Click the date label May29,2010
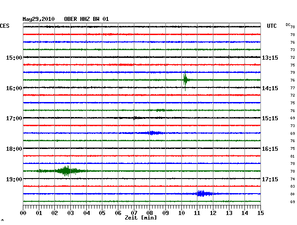Image resolution: width=297 pixels, height=225 pixels. pyautogui.click(x=38, y=19)
